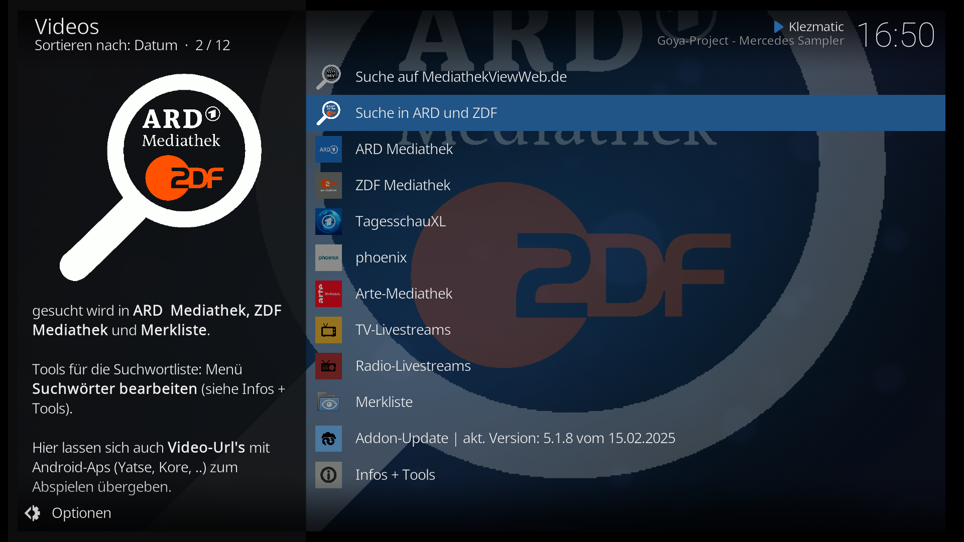Image resolution: width=964 pixels, height=542 pixels.
Task: Click the ARD Mediathek logo icon
Action: click(x=328, y=149)
